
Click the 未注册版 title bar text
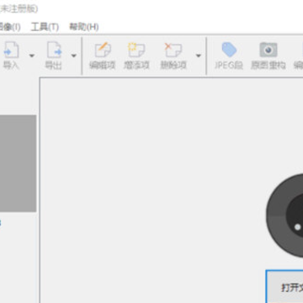coord(19,8)
